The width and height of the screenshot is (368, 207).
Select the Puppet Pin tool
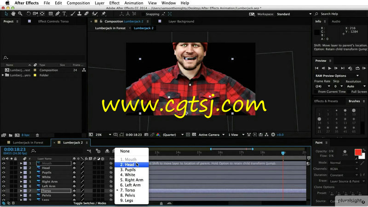coord(103,14)
